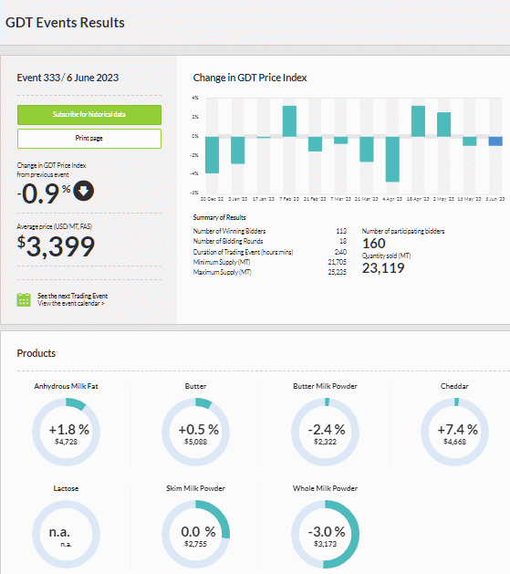Click the Number of Bidding Rounds row

point(270,241)
